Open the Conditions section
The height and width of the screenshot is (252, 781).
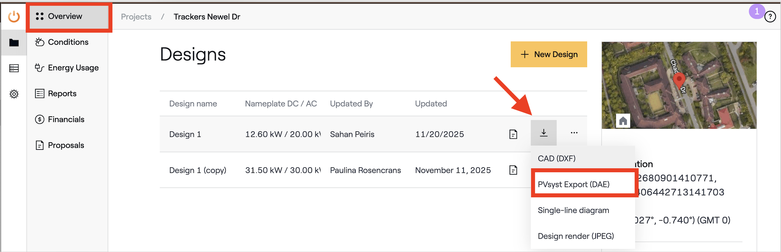[68, 42]
